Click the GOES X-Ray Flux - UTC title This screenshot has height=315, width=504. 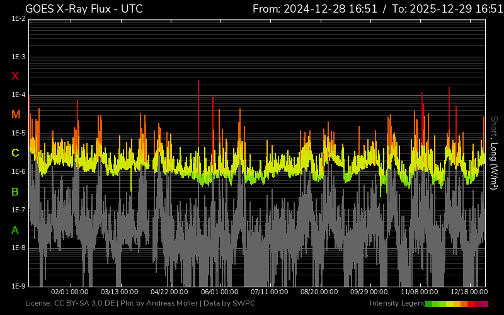pos(84,9)
